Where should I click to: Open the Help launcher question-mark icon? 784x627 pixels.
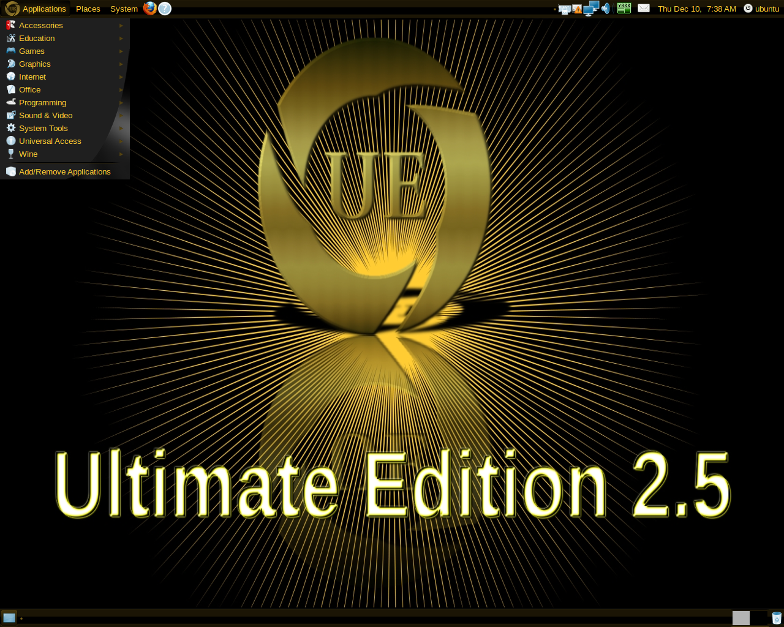coord(165,9)
